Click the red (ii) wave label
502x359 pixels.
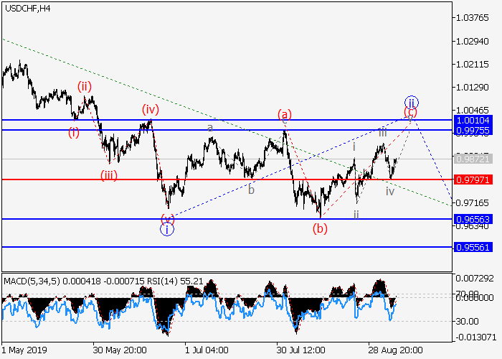85,87
